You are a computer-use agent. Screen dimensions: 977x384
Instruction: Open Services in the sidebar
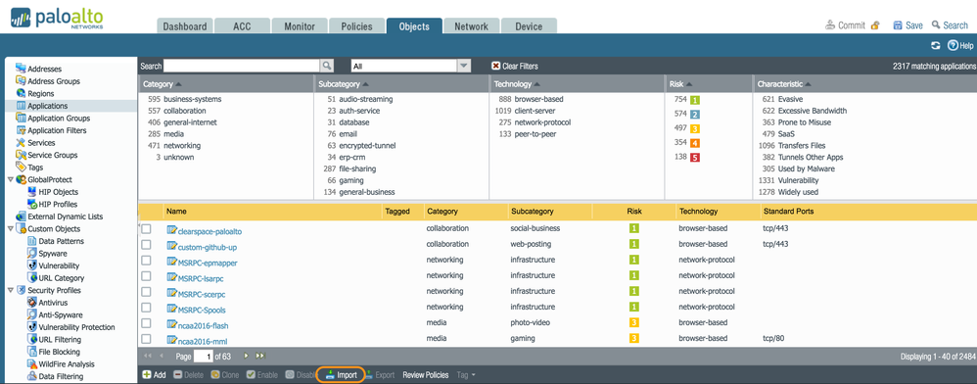(41, 143)
